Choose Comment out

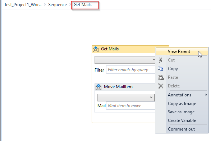[x=182, y=129]
